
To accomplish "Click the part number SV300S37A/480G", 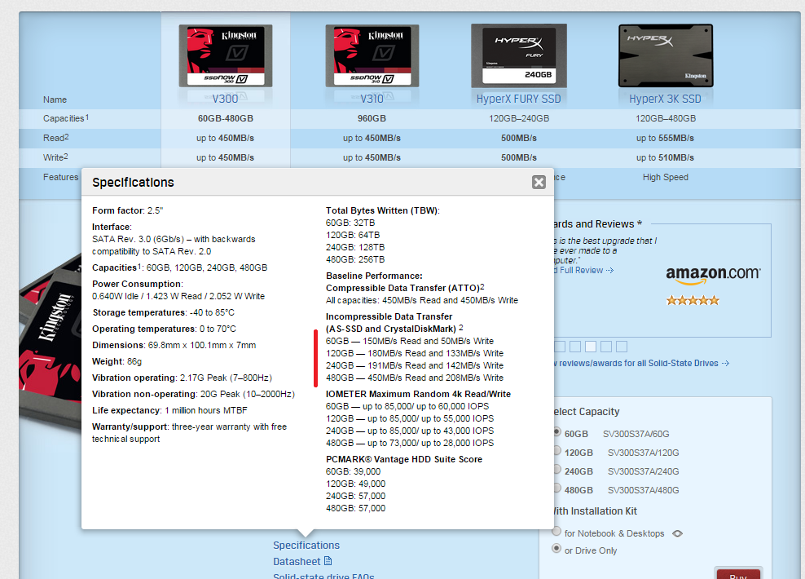I will click(x=644, y=491).
